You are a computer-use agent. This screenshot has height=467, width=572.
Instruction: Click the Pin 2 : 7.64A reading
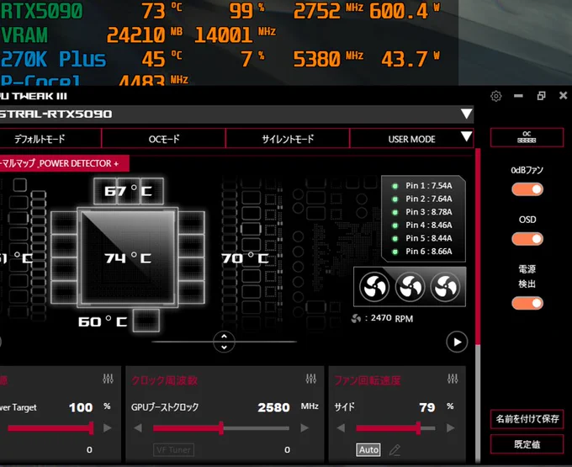pyautogui.click(x=429, y=199)
